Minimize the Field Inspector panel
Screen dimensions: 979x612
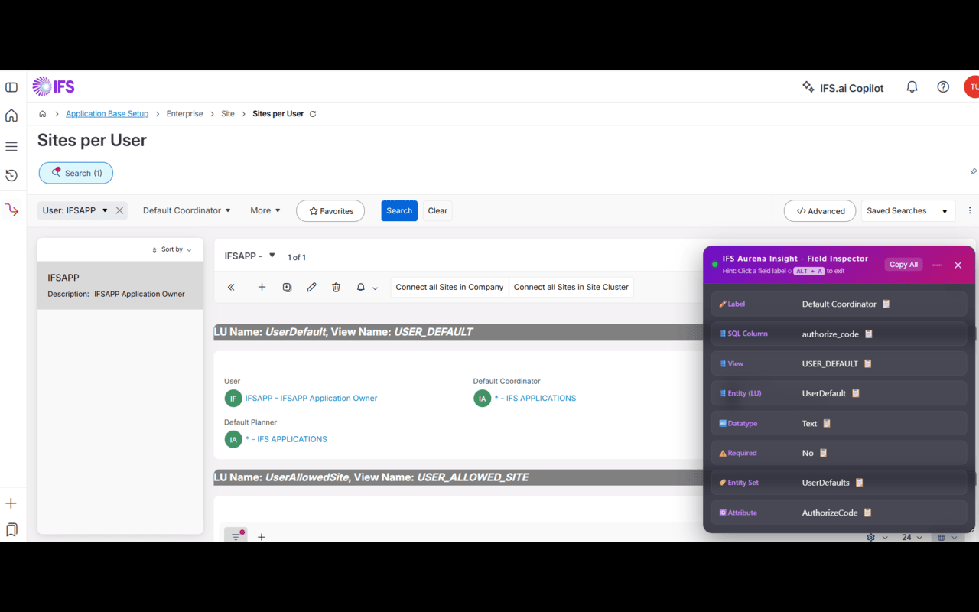tap(936, 265)
